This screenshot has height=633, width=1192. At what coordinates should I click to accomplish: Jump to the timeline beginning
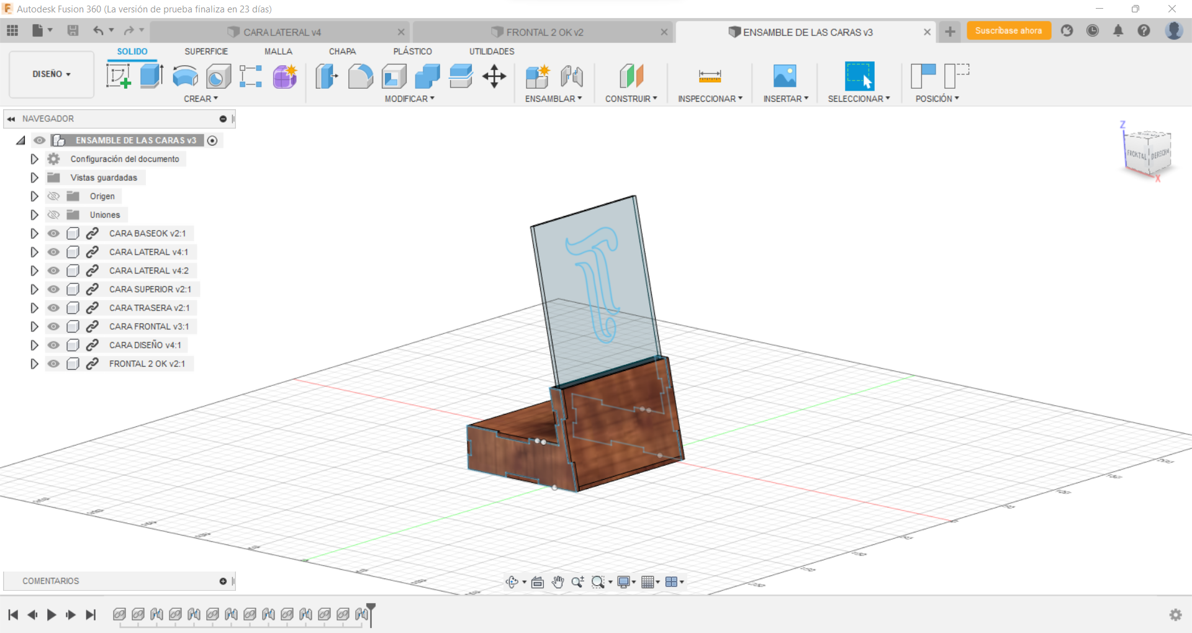tap(13, 615)
